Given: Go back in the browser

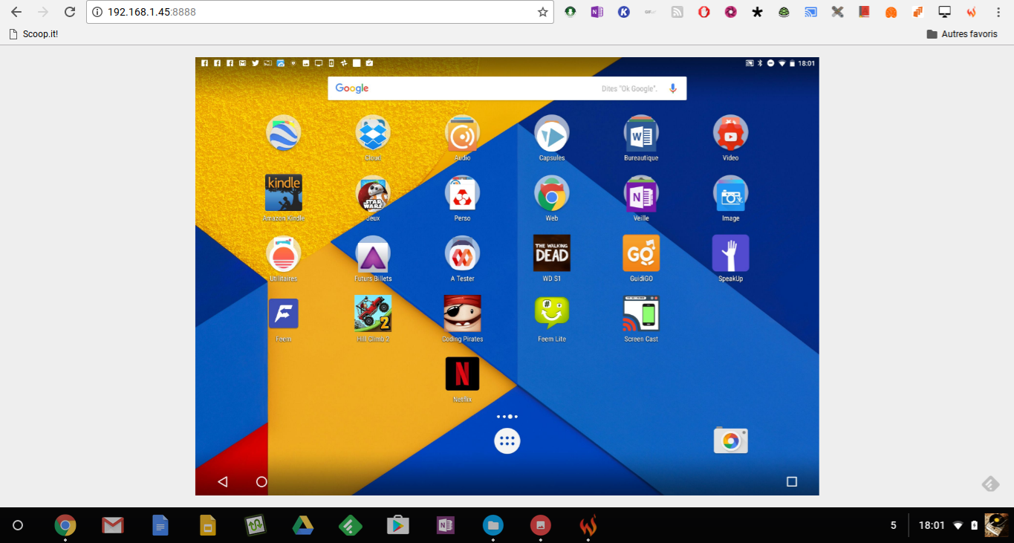Looking at the screenshot, I should pyautogui.click(x=16, y=12).
